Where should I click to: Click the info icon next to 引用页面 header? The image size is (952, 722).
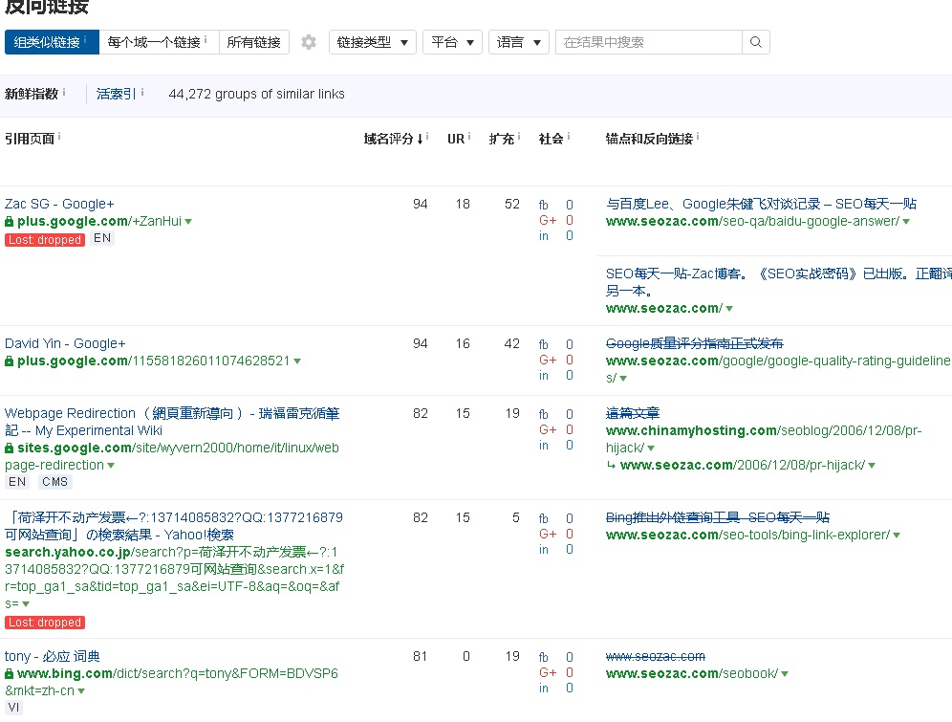coord(59,138)
